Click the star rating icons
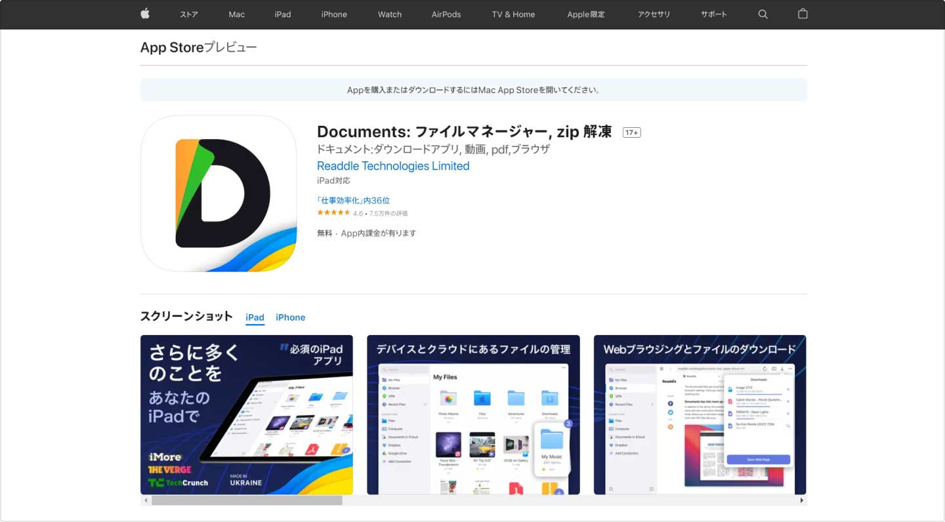The width and height of the screenshot is (945, 522). (x=333, y=212)
